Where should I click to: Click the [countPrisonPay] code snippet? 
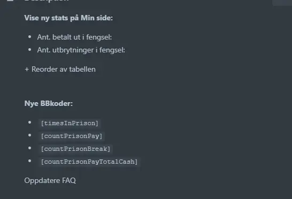tap(72, 136)
